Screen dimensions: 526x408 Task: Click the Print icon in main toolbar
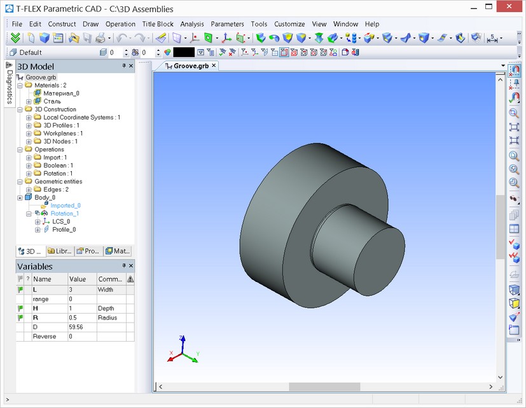pos(100,38)
